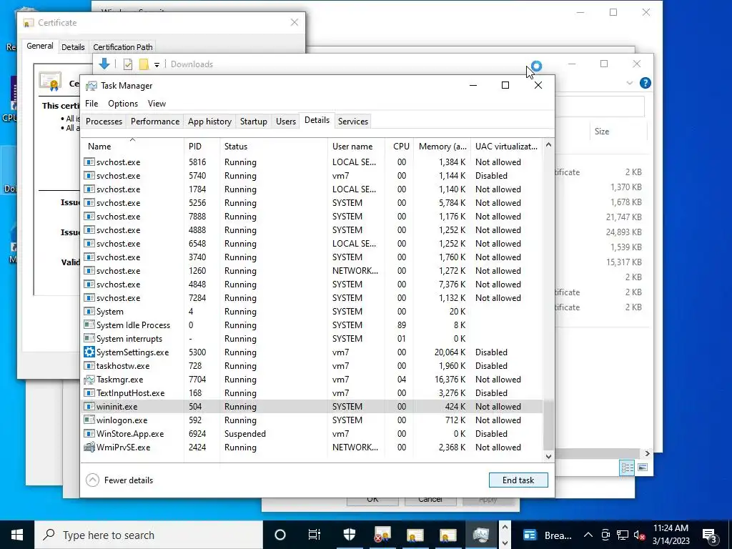Viewport: 732px width, 549px height.
Task: Click the End task button
Action: (x=518, y=480)
